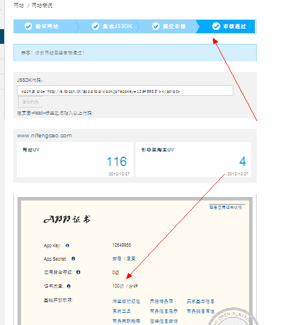Click the JSSDK代码 label
Viewport: 290px width, 325px height.
tap(30, 80)
